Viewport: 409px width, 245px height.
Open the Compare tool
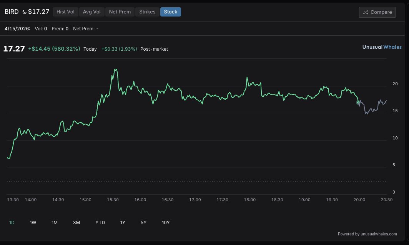pos(377,12)
